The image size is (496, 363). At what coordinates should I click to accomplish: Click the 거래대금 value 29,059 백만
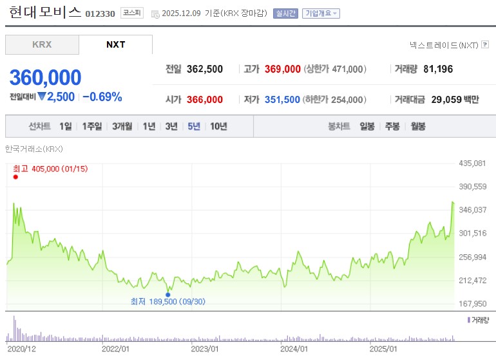455,100
